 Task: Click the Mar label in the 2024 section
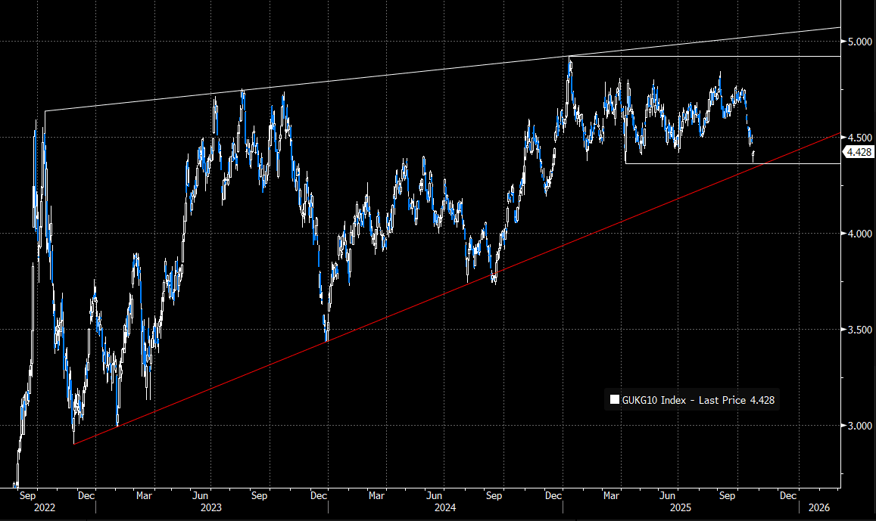(376, 495)
